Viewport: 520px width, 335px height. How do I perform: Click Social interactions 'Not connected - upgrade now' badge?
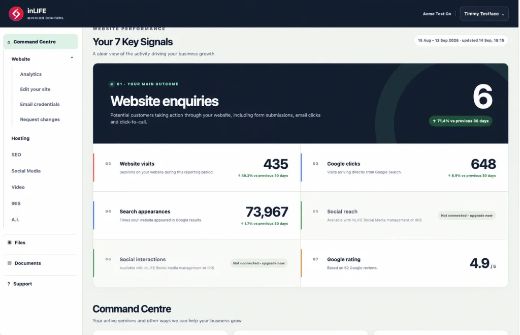[x=258, y=264]
